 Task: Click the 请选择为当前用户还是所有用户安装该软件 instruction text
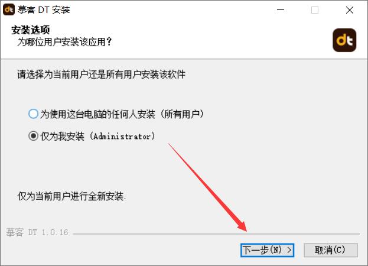pos(102,74)
